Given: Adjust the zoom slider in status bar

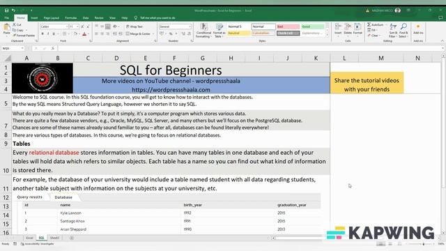Looking at the screenshot, I should point(423,244).
